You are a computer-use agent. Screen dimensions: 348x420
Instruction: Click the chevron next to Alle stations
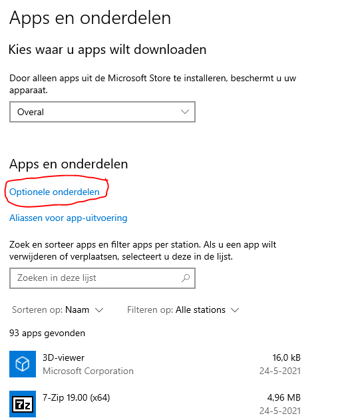(235, 310)
